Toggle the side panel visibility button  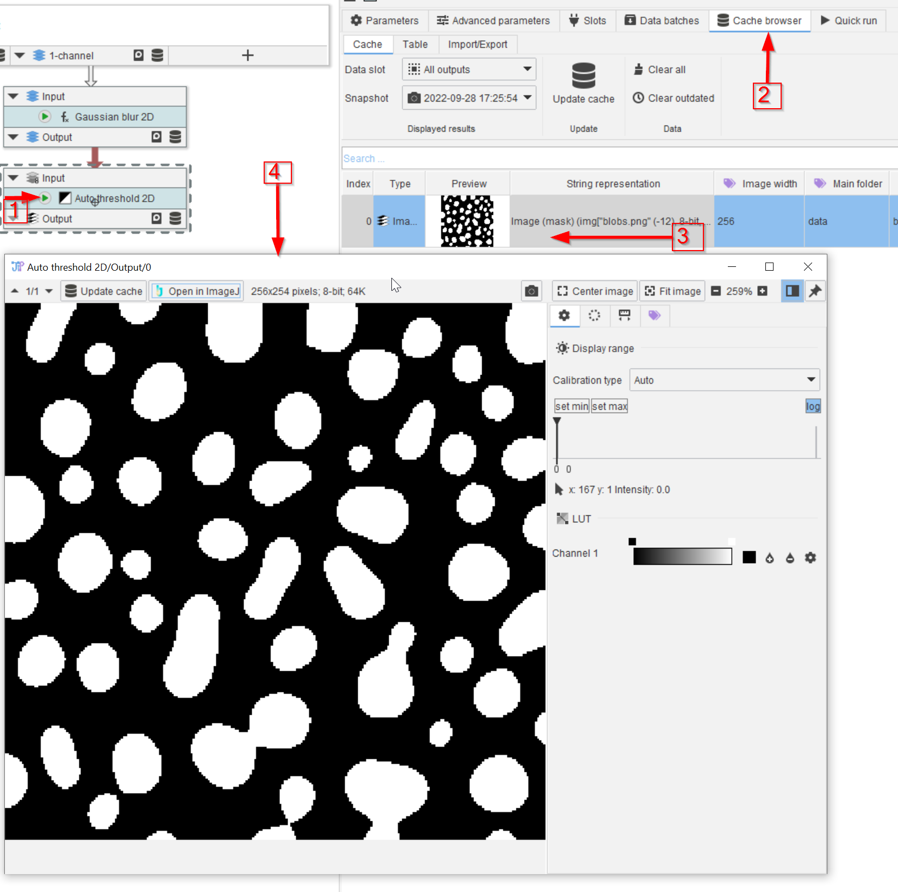point(792,291)
